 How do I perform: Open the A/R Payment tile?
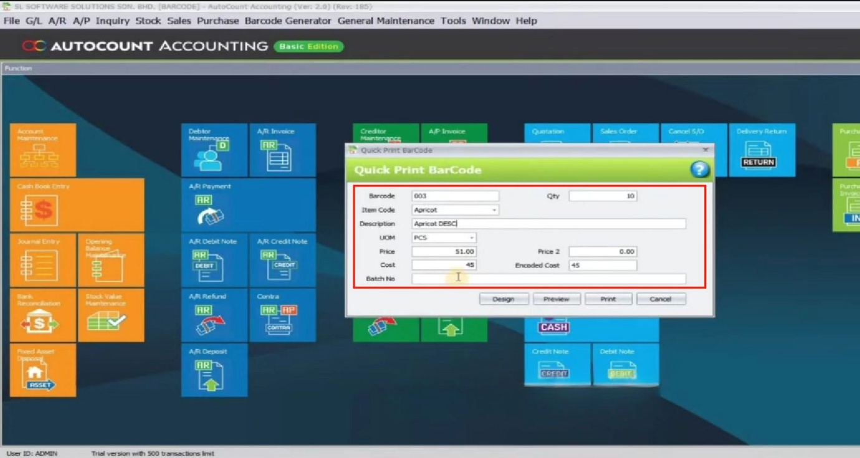pos(248,205)
